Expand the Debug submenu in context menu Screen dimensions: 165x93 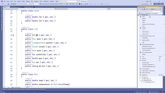(x=144, y=55)
